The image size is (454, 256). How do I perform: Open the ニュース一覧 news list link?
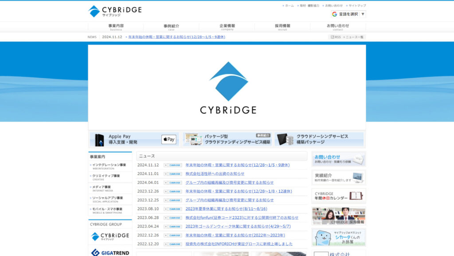[354, 37]
